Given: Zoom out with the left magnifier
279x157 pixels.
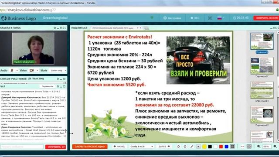Looking at the screenshot, I should pyautogui.click(x=259, y=147).
